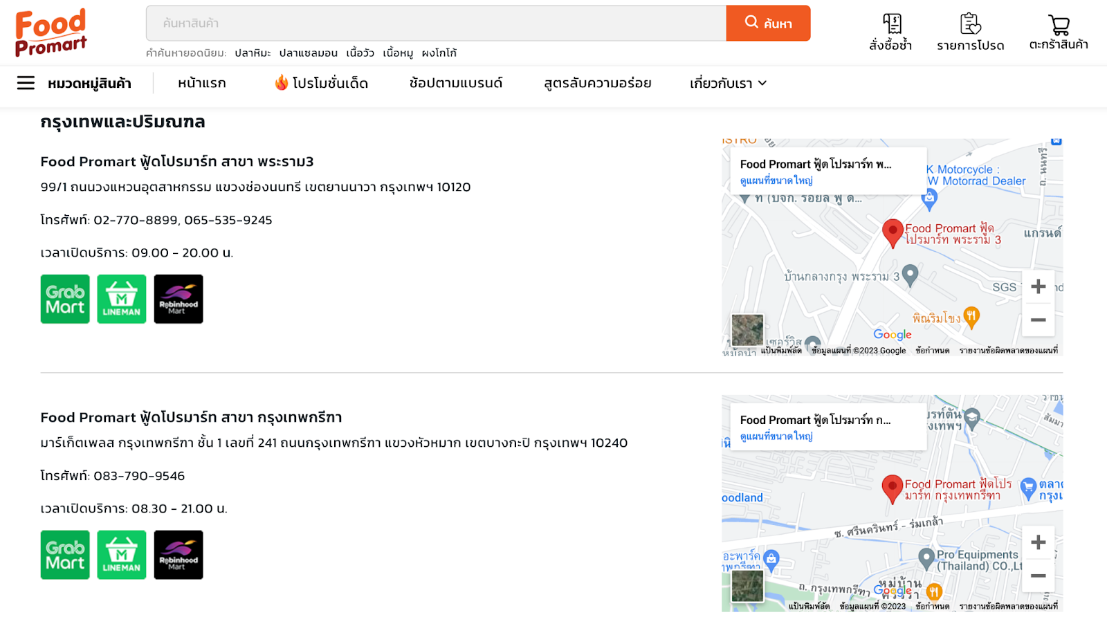Expand the เกี่ยวกับเรา dropdown
Viewport: 1107px width, 626px height.
pos(728,84)
